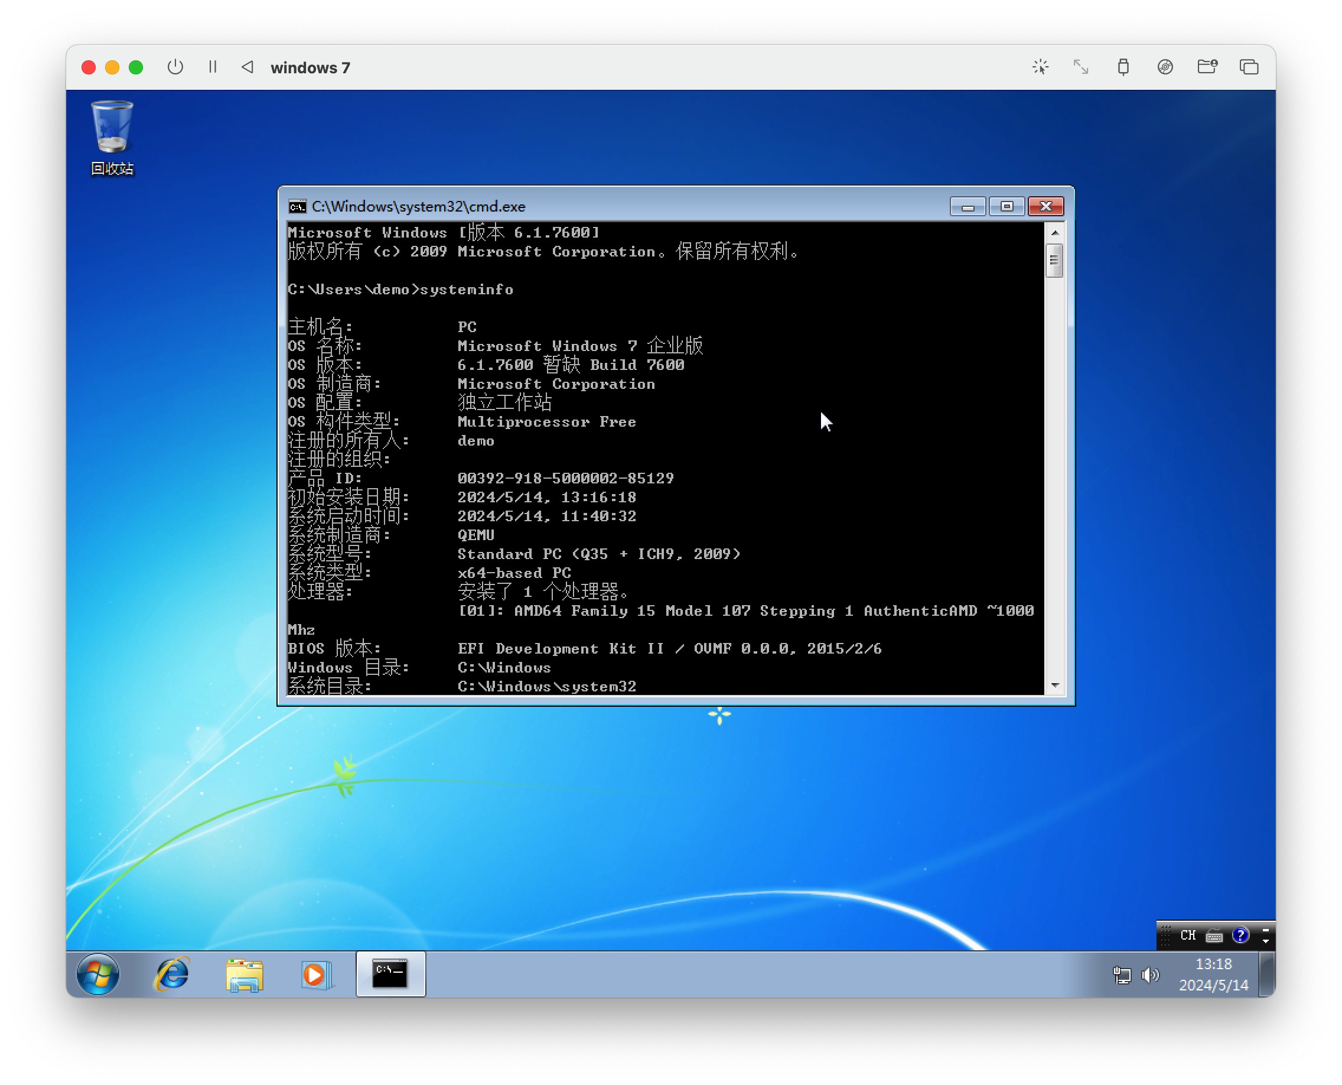This screenshot has height=1085, width=1342.
Task: Open Windows Explorer from the taskbar
Action: [x=245, y=973]
